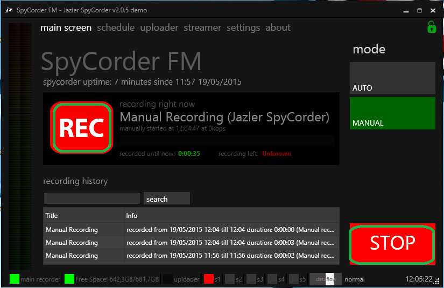
Task: Click the spycorder uptime text
Action: 142,82
